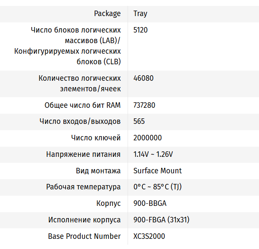Screen dimensions: 259x249
Task: Click the "Package" label cell
Action: tap(107, 14)
